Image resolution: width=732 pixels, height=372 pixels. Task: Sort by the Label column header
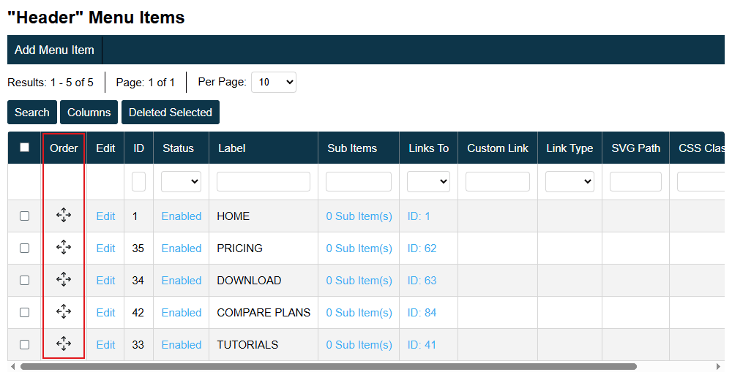pos(231,148)
